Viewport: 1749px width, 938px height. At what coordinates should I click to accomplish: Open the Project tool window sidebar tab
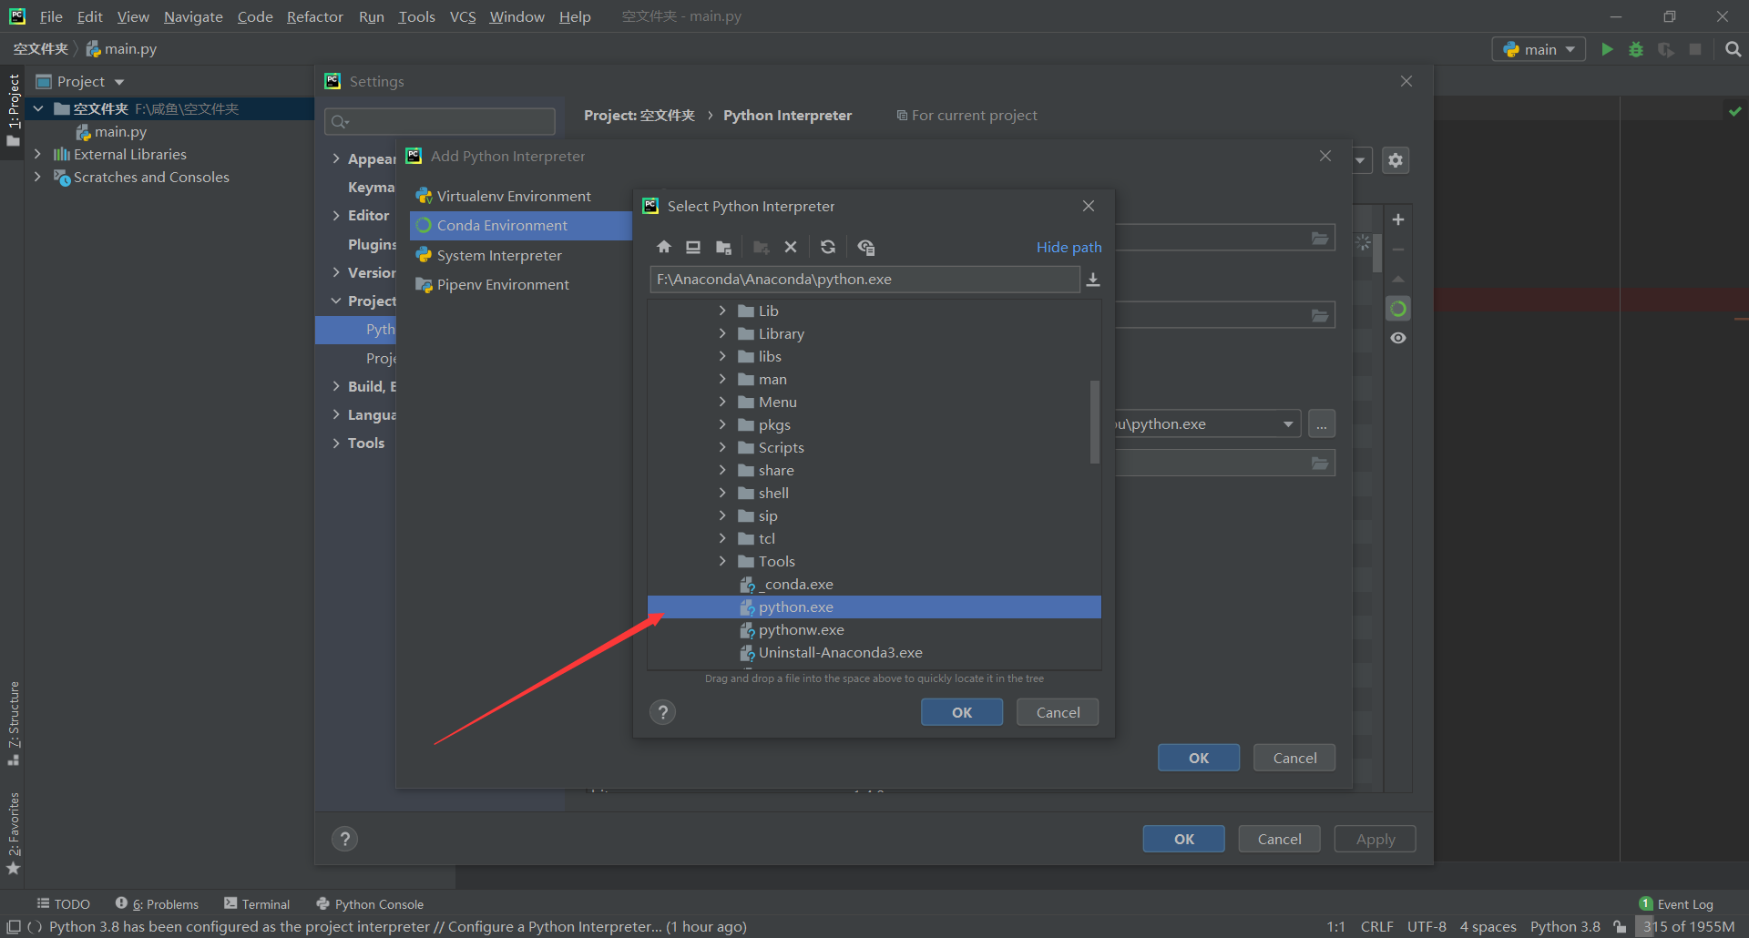coord(13,110)
